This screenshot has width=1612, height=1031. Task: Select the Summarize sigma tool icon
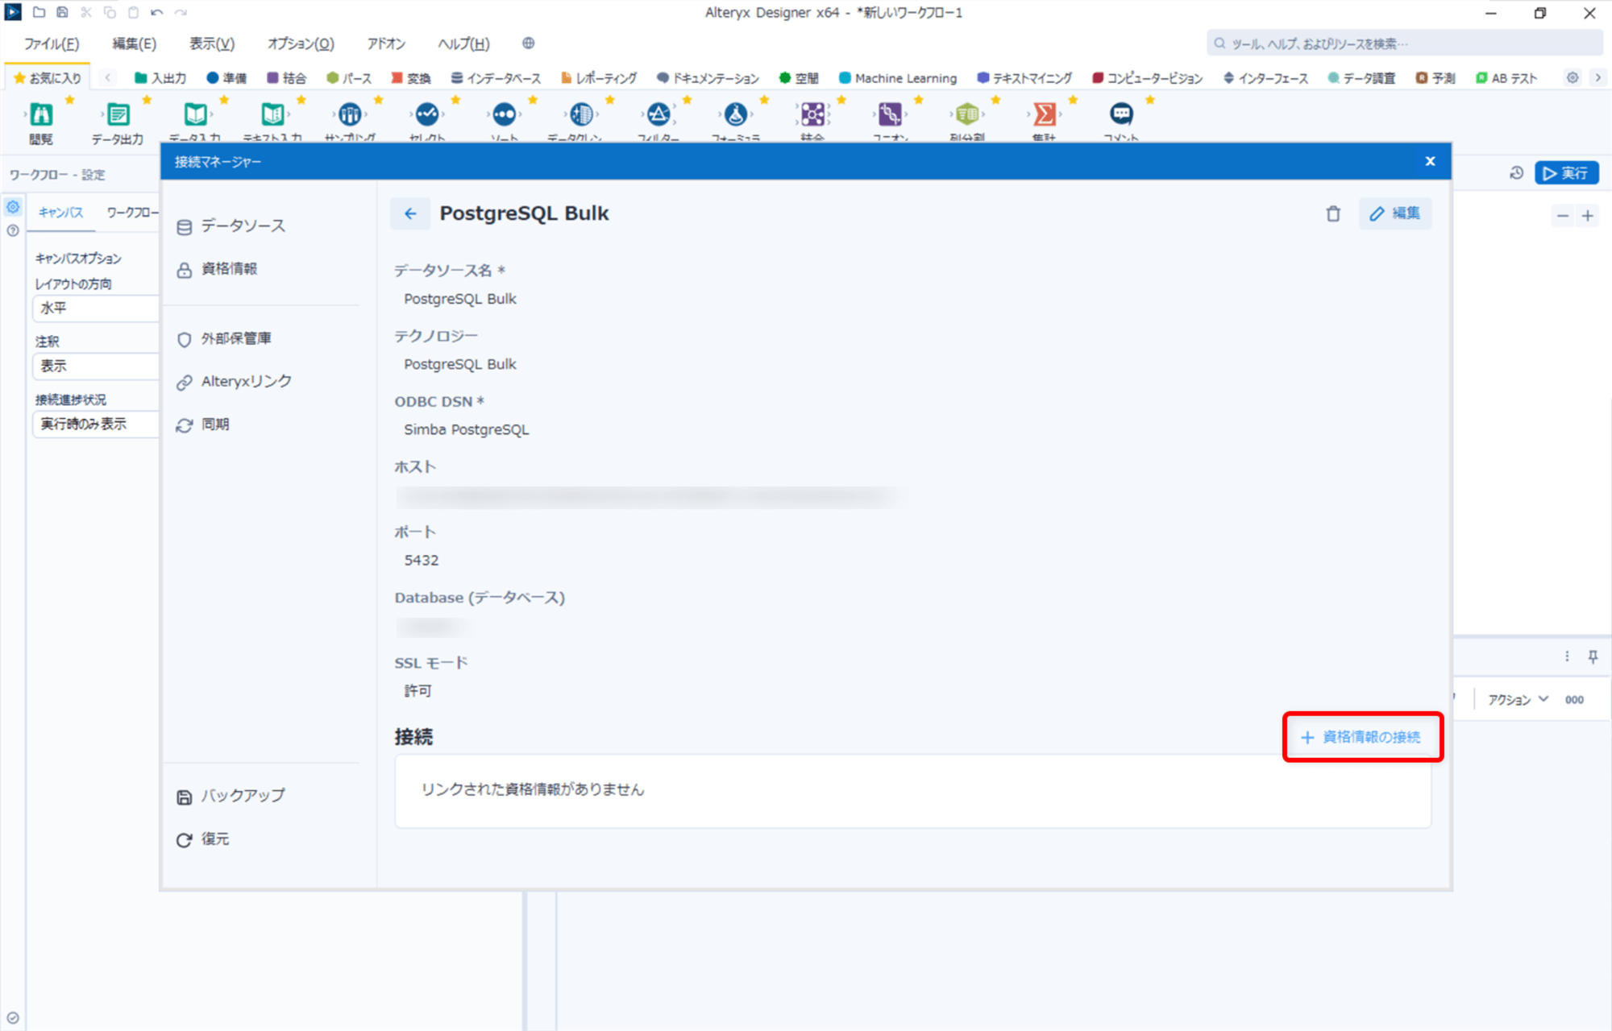point(1045,114)
